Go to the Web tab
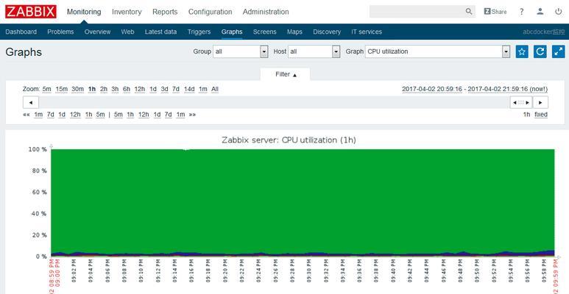This screenshot has width=569, height=294. pyautogui.click(x=128, y=32)
